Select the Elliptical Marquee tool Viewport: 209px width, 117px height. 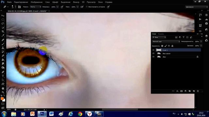pyautogui.click(x=3, y=19)
